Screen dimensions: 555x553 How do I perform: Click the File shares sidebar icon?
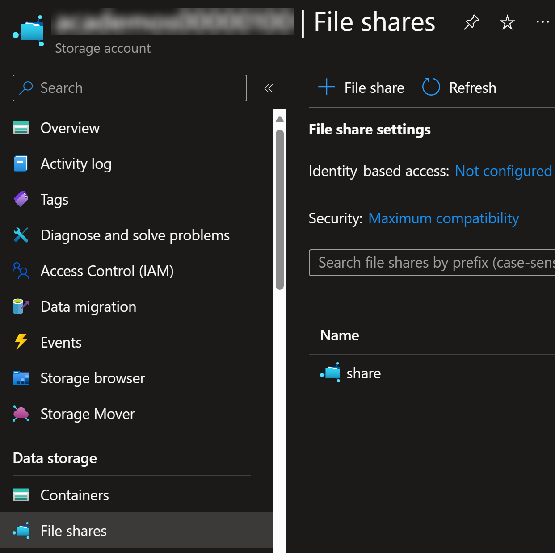21,531
